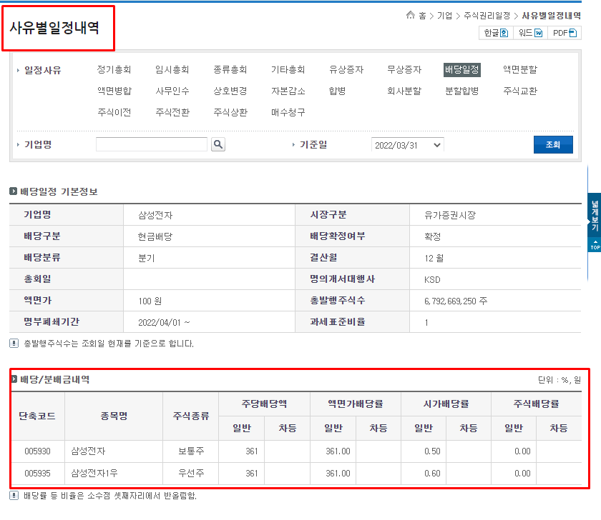The height and width of the screenshot is (520, 601).
Task: Select 유상증자 schedule reason
Action: pyautogui.click(x=346, y=69)
